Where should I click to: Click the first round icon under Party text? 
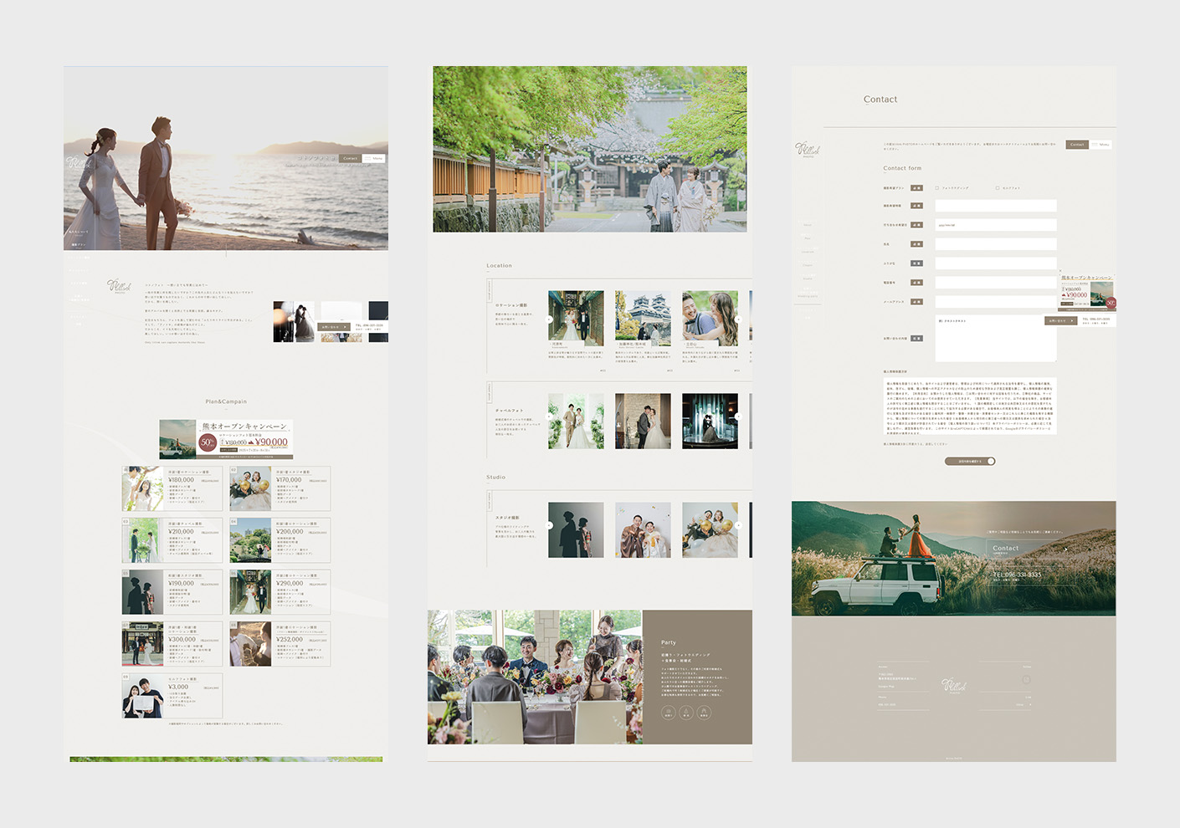click(x=668, y=713)
